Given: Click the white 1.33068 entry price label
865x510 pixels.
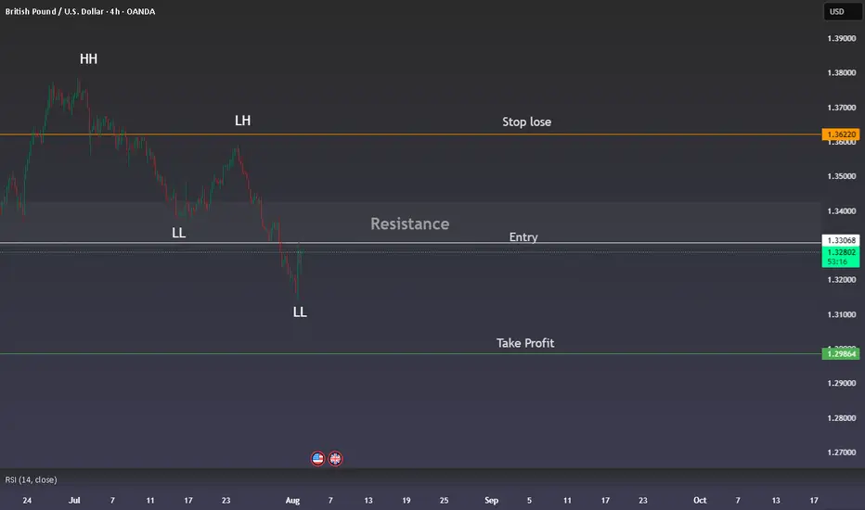Looking at the screenshot, I should [840, 240].
